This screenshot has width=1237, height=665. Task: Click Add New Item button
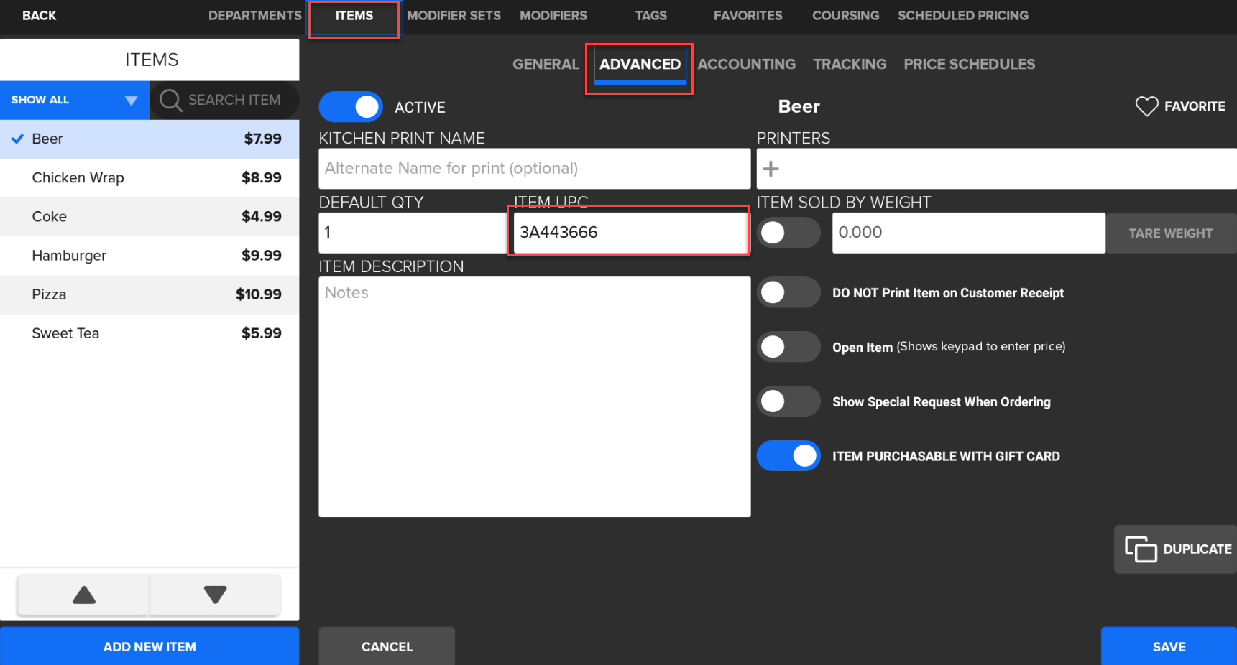150,646
